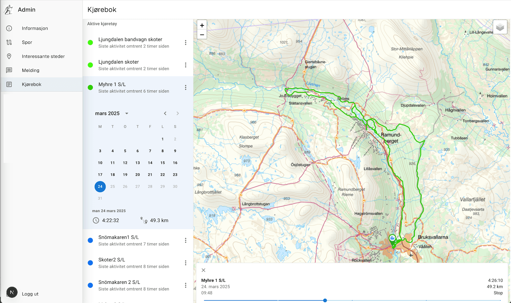
Task: Toggle green status dot for Ljungdalen skoter
Action: pyautogui.click(x=90, y=65)
